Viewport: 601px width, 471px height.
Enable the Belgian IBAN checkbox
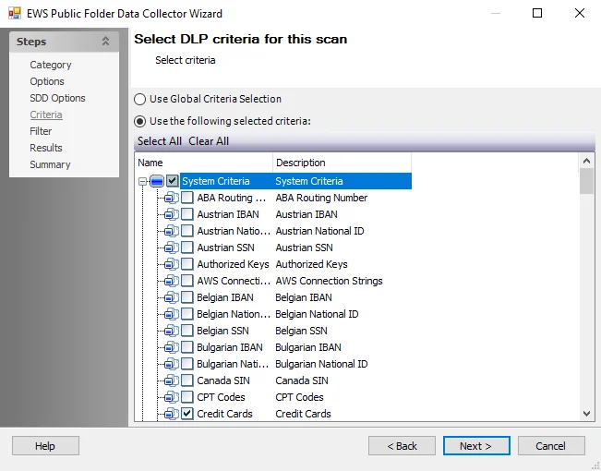(x=187, y=297)
